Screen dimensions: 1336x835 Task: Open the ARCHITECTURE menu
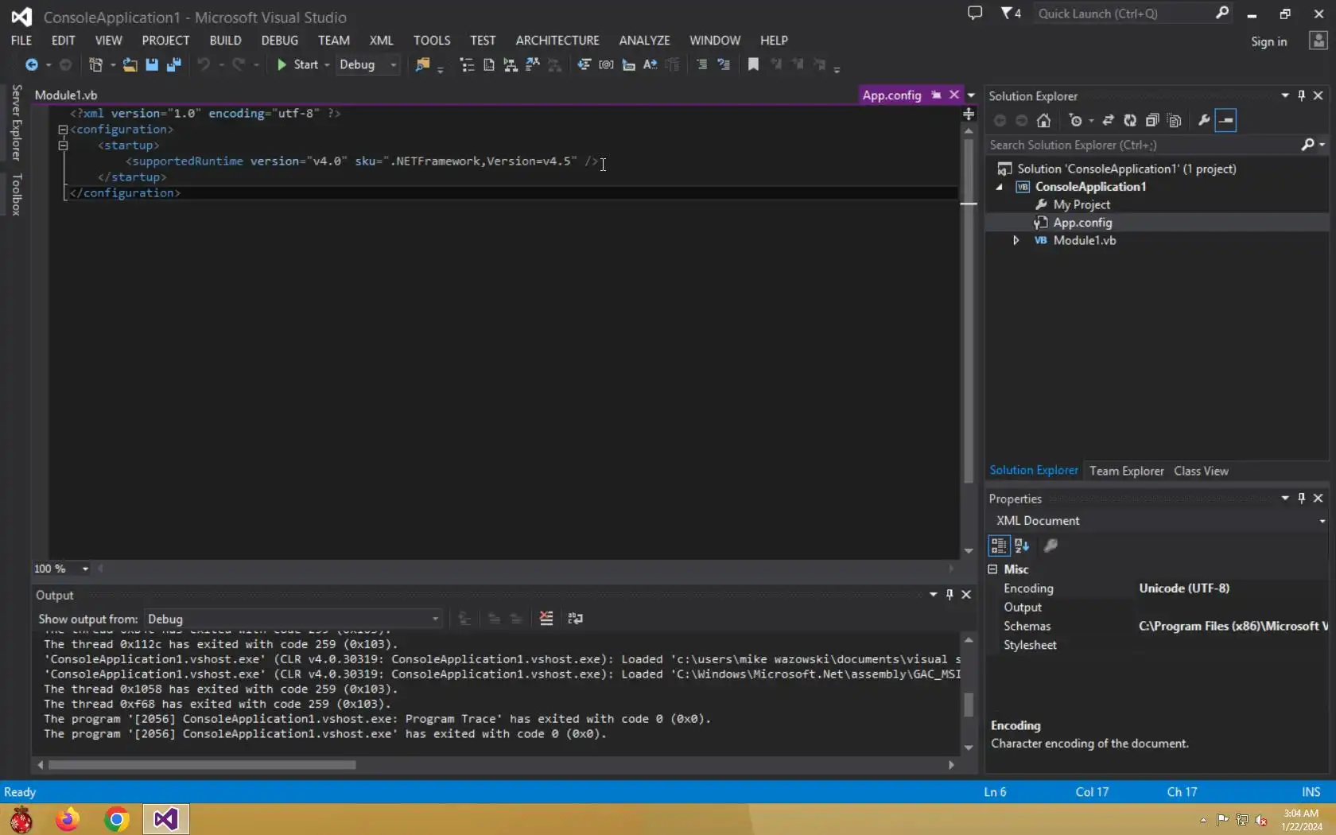click(557, 41)
